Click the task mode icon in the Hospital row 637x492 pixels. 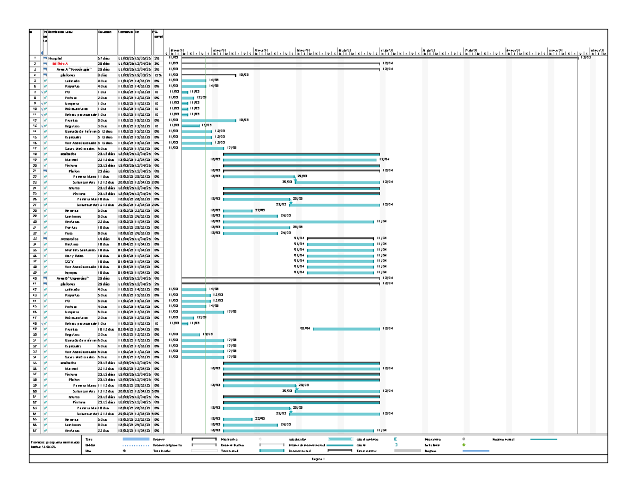coord(45,57)
